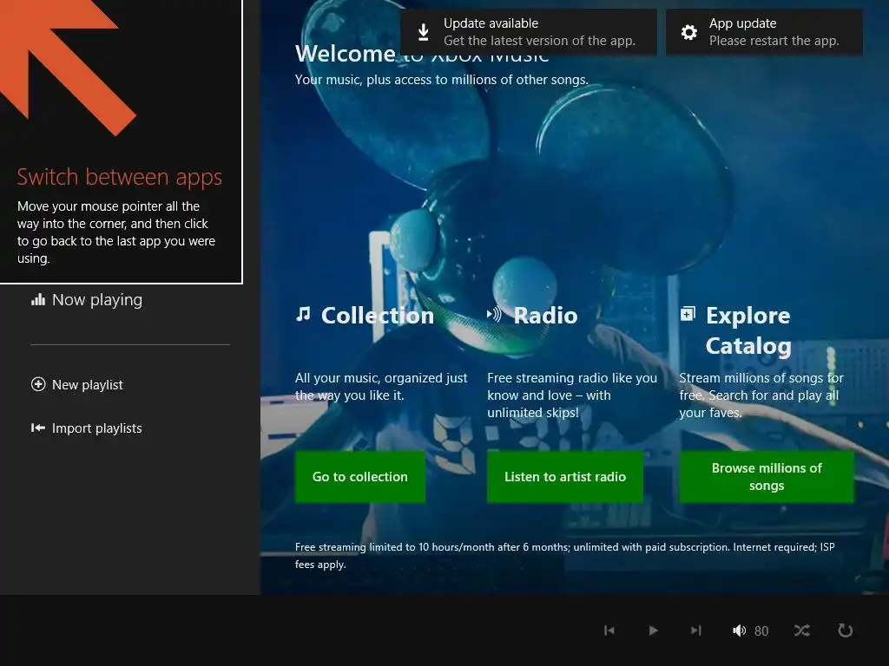Toggle shuffle playback

pos(801,630)
